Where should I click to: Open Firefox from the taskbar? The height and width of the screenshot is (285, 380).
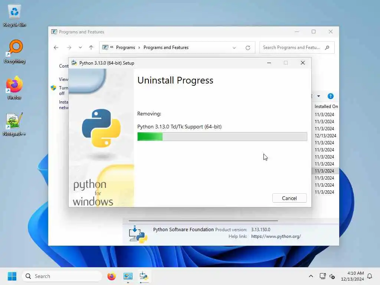pos(111,276)
